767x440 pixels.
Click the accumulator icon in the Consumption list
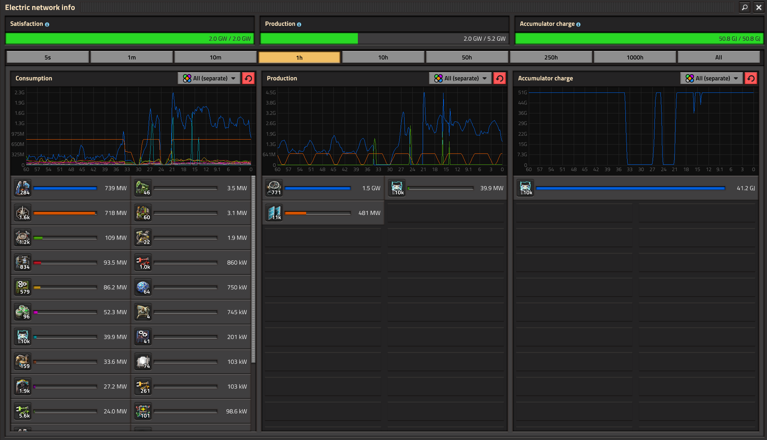pyautogui.click(x=23, y=337)
